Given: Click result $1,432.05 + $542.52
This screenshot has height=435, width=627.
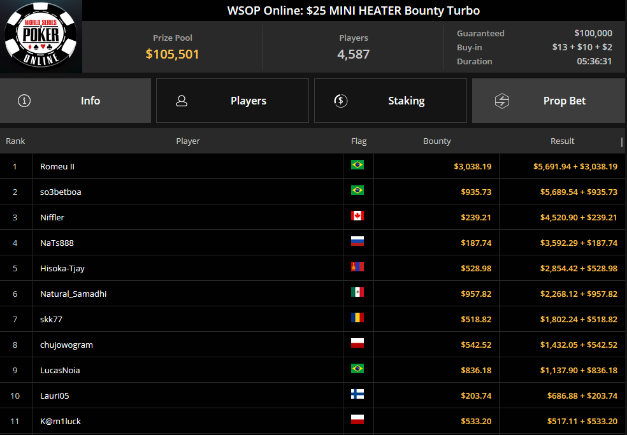Looking at the screenshot, I should pos(579,345).
